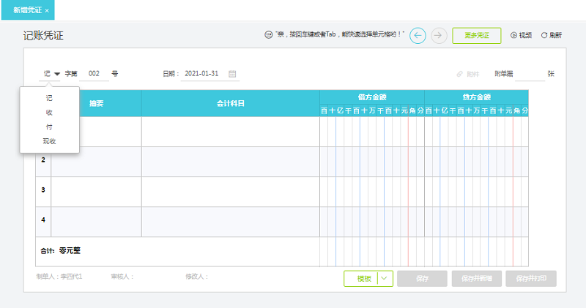Click the 会计科目 cell in row 2
This screenshot has width=586, height=308.
[230, 162]
